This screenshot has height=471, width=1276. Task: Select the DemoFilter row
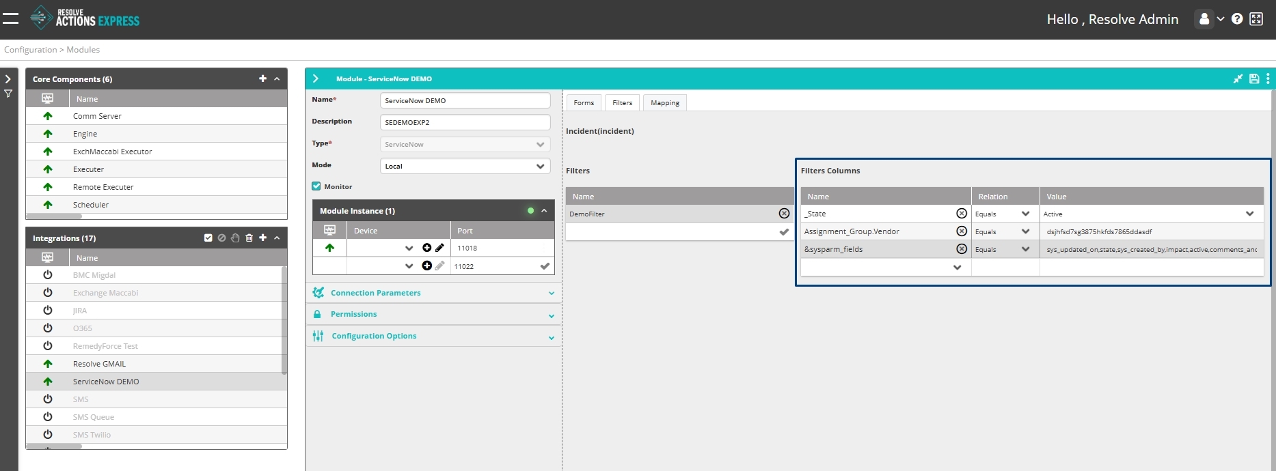679,214
